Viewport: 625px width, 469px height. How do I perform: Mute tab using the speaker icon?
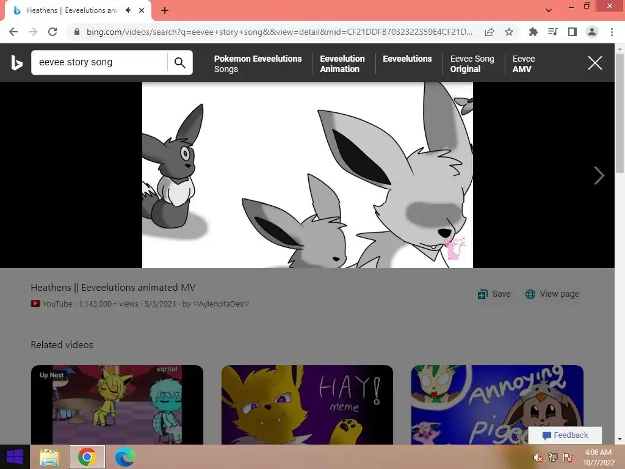(128, 10)
